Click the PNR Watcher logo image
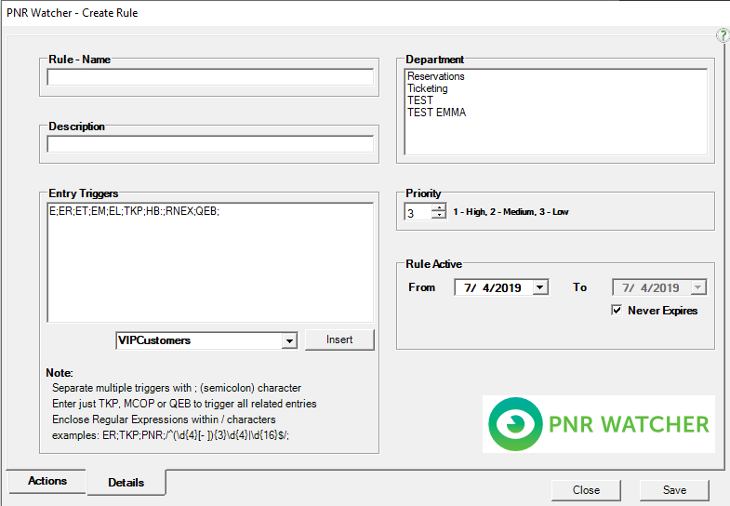The height and width of the screenshot is (506, 730). click(x=599, y=424)
